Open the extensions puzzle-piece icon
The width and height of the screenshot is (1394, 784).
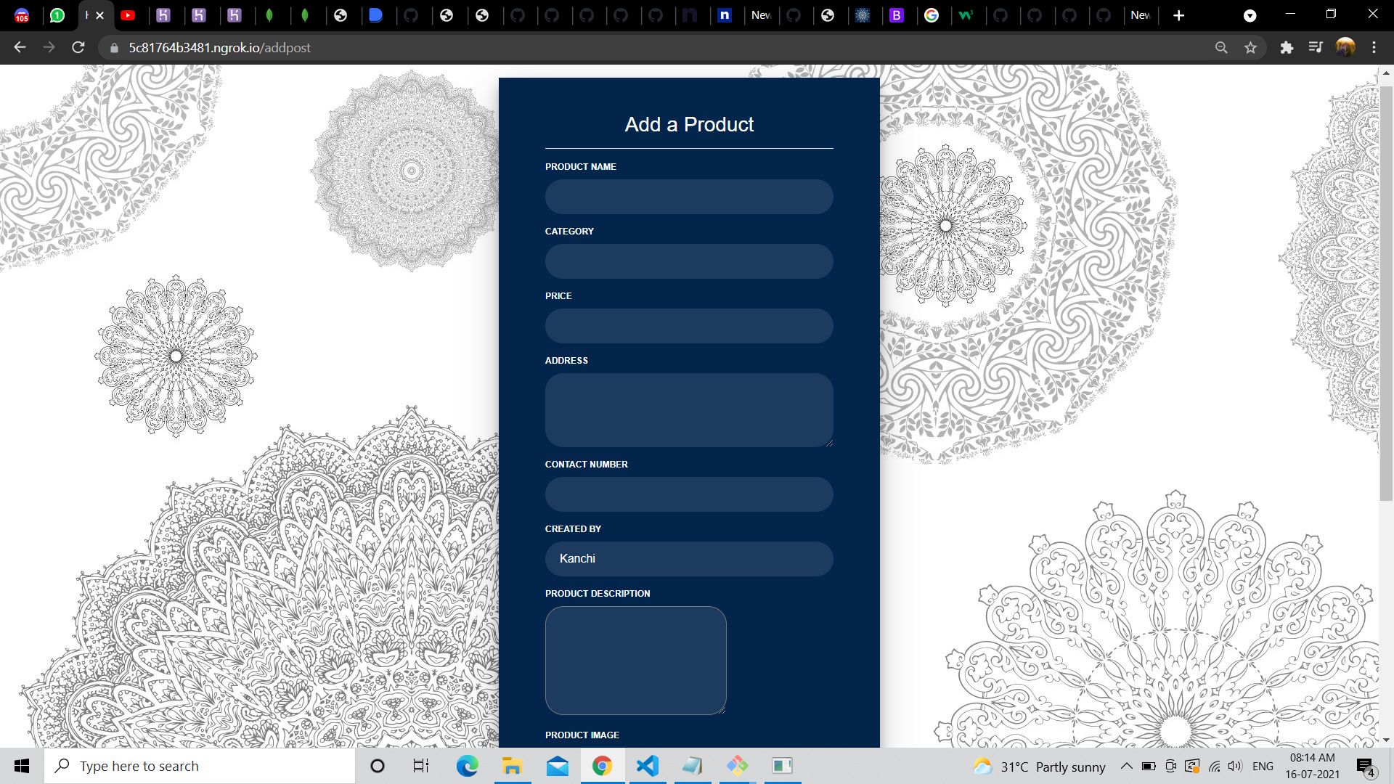(1287, 47)
